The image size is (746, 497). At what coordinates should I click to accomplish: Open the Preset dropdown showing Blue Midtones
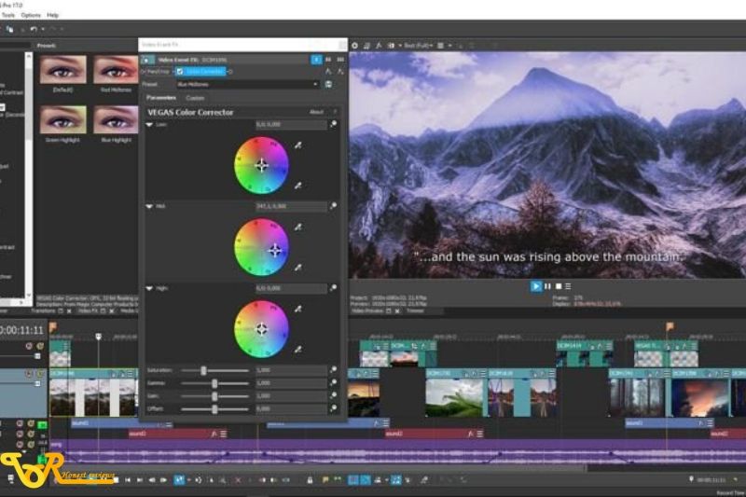pos(248,84)
